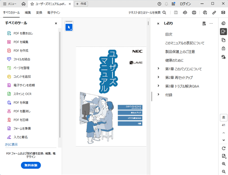Click the cloud upload icon
This screenshot has height=175, width=228.
(185, 12)
